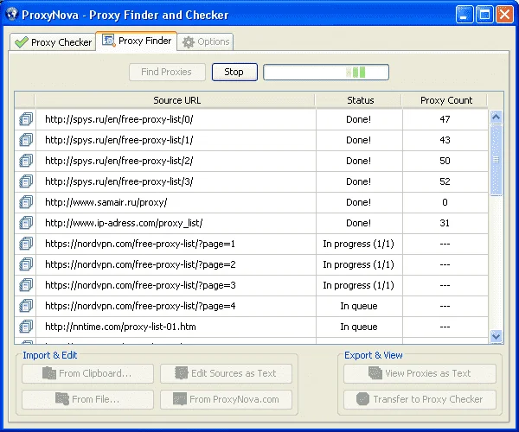Close the ProxyNova window
Image resolution: width=519 pixels, height=432 pixels.
(504, 15)
